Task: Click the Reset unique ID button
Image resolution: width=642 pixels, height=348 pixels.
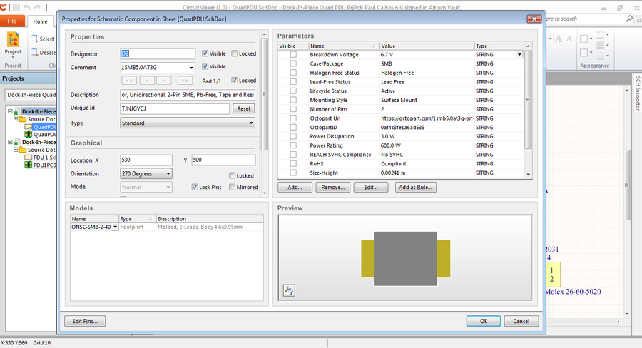Action: [244, 108]
